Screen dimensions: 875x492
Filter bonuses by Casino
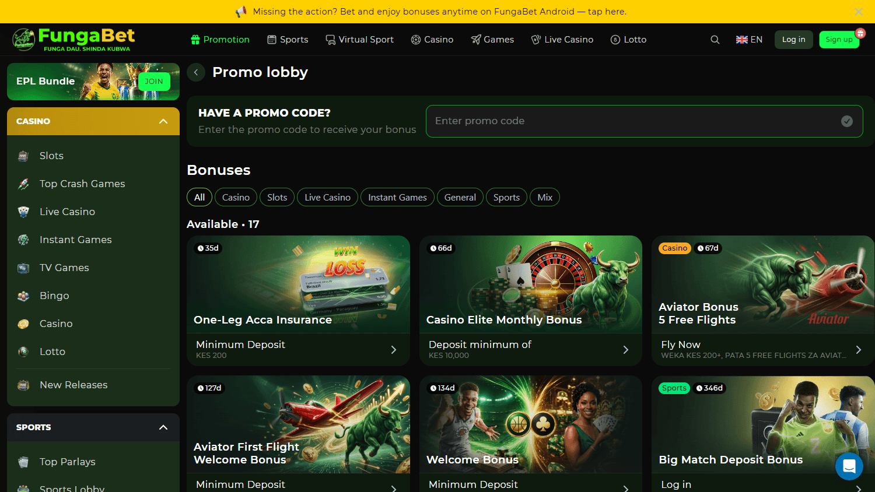point(236,198)
